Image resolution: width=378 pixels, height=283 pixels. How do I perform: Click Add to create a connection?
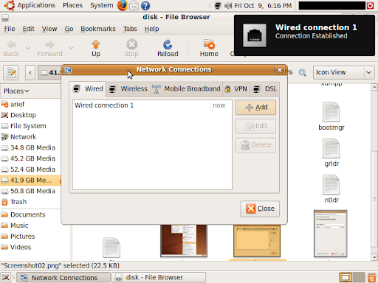pos(255,108)
